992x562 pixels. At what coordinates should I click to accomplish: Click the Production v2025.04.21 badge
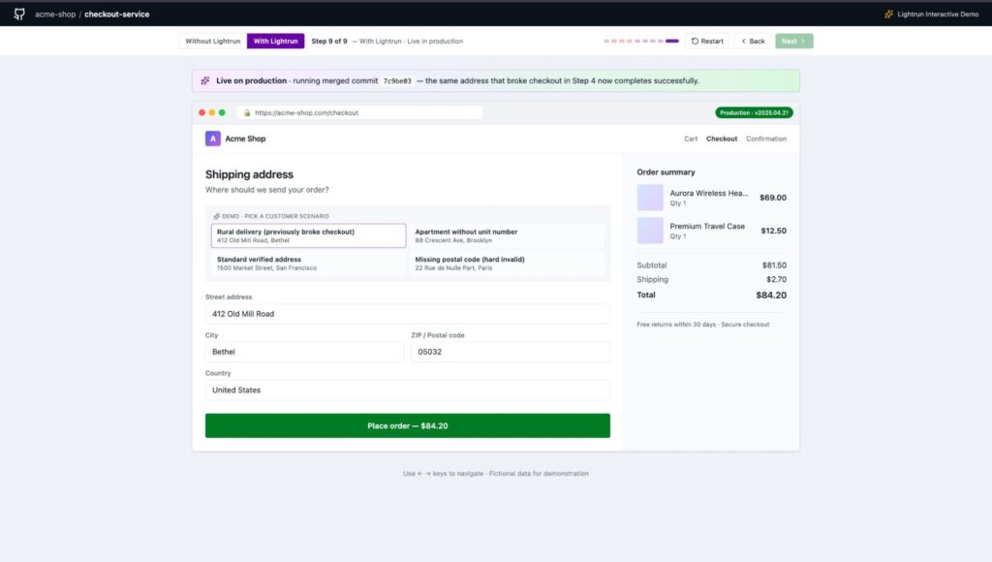(754, 112)
